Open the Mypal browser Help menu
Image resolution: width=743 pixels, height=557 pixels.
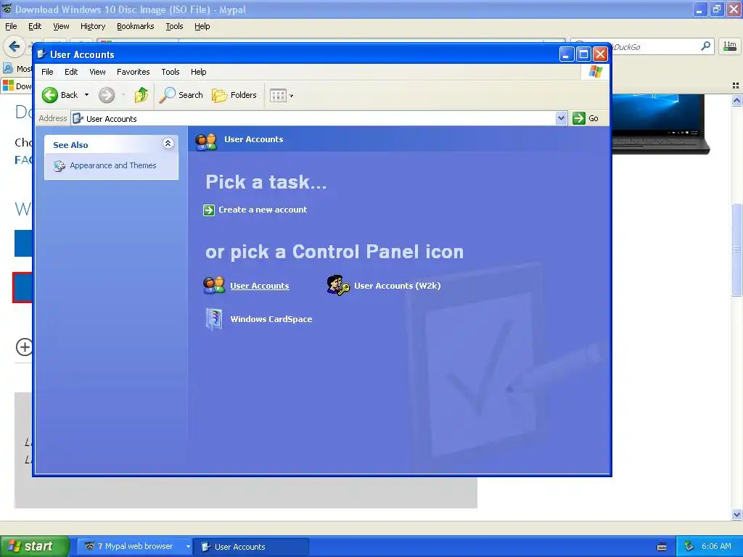point(202,26)
